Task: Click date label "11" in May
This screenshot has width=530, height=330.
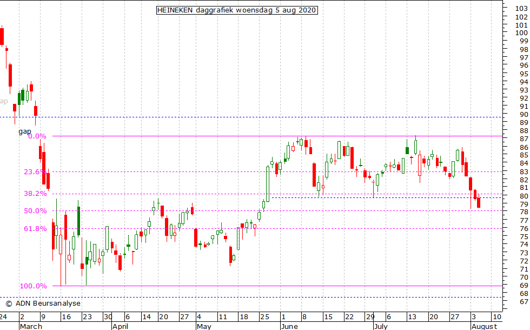Action: (x=222, y=317)
